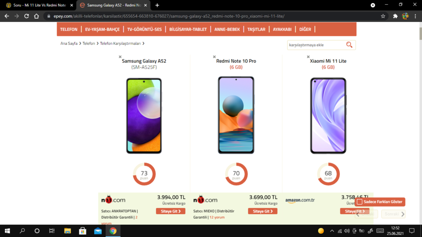Screen dimensions: 422x237
Task: Click the search magnifier icon beside karşılaştırmaya ekle
Action: (x=349, y=45)
